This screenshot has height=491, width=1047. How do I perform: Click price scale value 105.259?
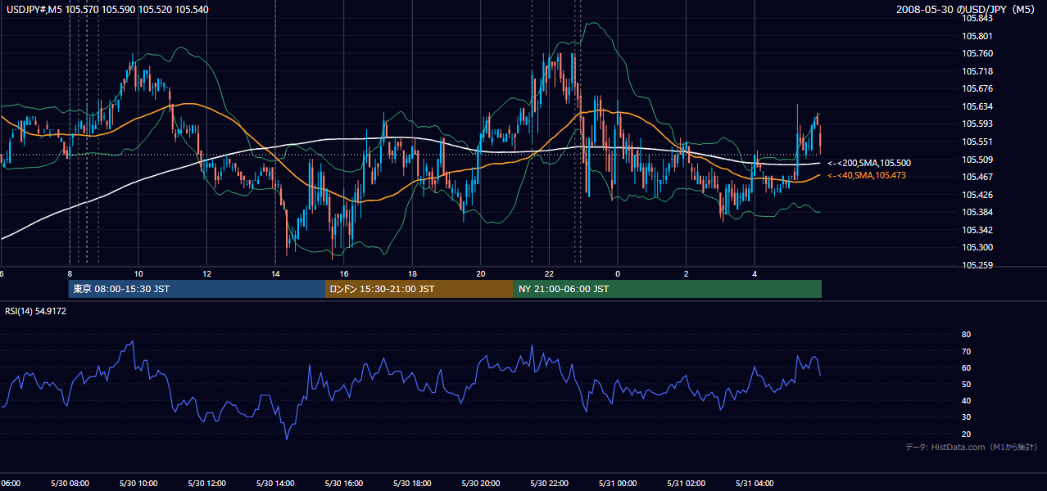tap(978, 265)
